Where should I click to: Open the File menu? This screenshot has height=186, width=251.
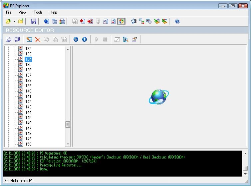pos(9,12)
